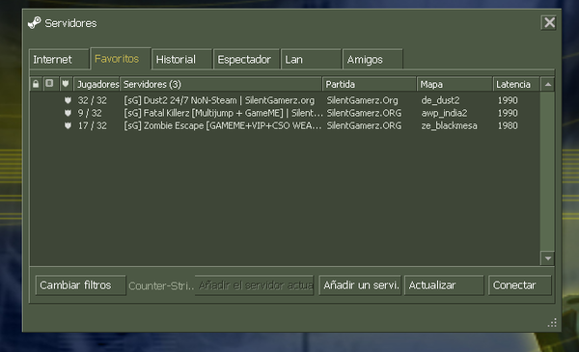Click the resize grip dots at window corner
579x352 pixels.
[552, 323]
